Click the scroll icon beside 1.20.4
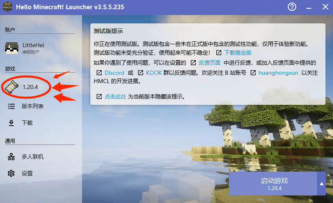 pos(12,87)
